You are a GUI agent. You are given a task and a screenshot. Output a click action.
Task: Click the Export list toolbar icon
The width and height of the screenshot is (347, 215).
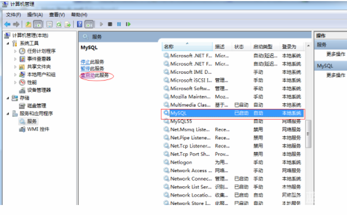(x=68, y=24)
